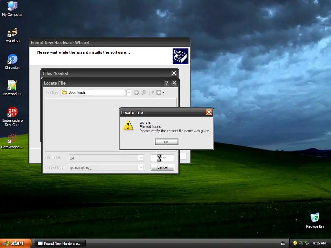The image size is (331, 248).
Task: Create new folder icon in Locate File
Action: 151,92
